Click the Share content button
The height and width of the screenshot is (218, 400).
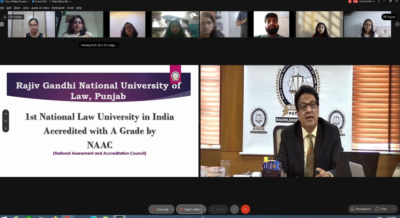[x=218, y=209]
